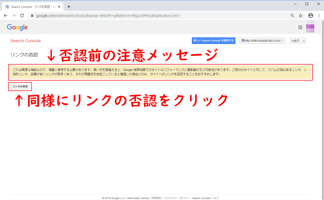
Task: Open the Google account avatar
Action: (x=310, y=28)
